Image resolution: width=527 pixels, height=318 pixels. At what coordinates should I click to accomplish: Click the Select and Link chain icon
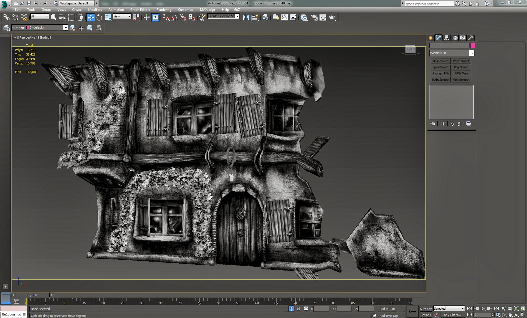click(6, 17)
